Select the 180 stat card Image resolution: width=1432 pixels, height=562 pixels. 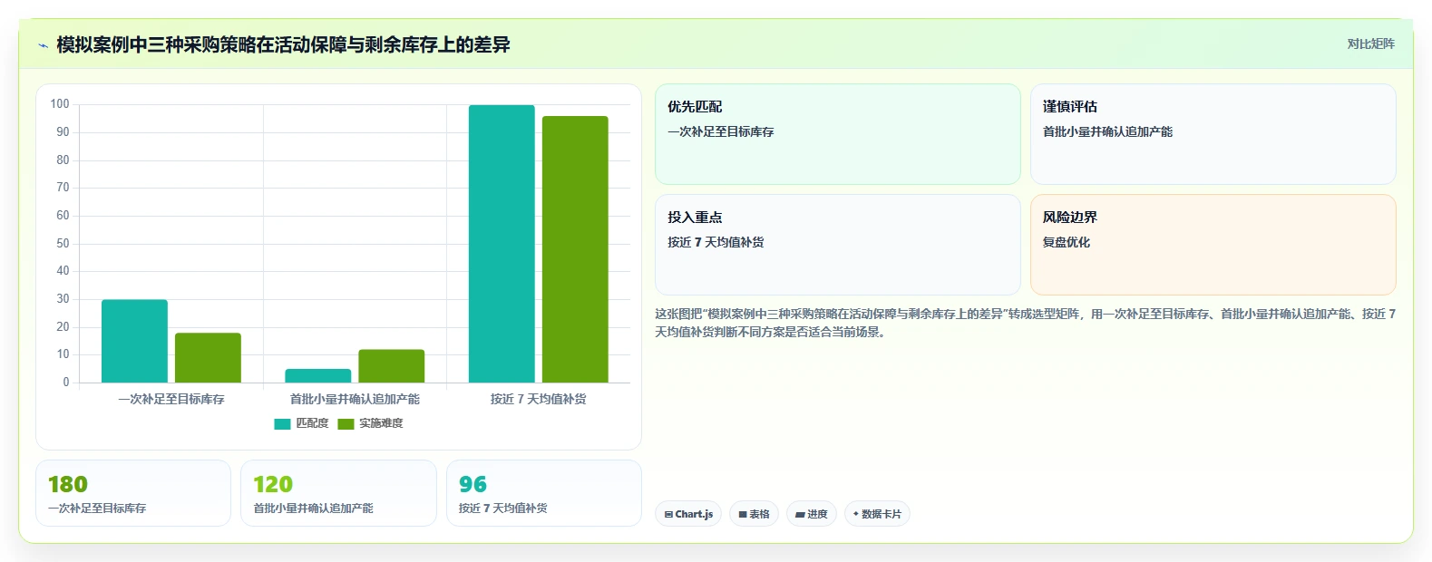tap(133, 493)
